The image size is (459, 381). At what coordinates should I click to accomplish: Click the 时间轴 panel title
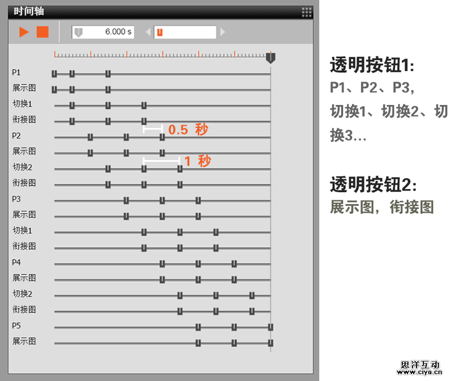click(29, 11)
